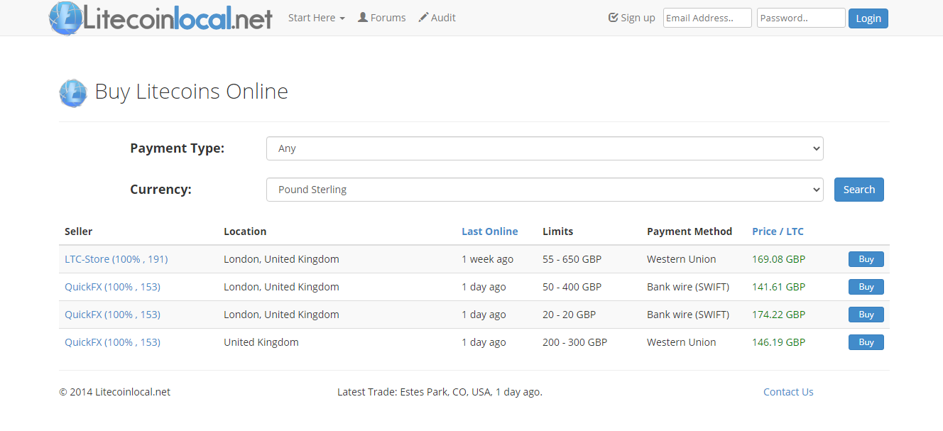Image resolution: width=943 pixels, height=431 pixels.
Task: Expand the Payment Type dropdown
Action: pyautogui.click(x=545, y=148)
